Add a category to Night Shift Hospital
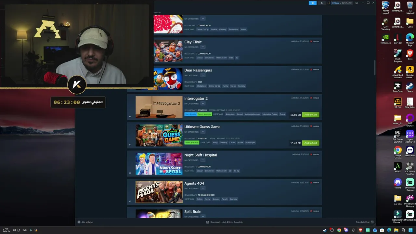Image resolution: width=416 pixels, height=234 pixels. pos(203,160)
